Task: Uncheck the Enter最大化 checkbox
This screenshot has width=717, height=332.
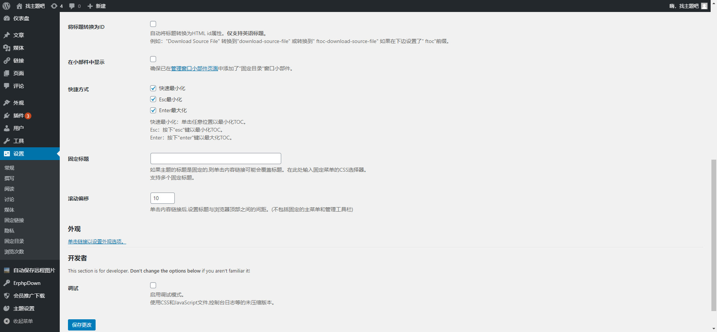Action: tap(153, 110)
